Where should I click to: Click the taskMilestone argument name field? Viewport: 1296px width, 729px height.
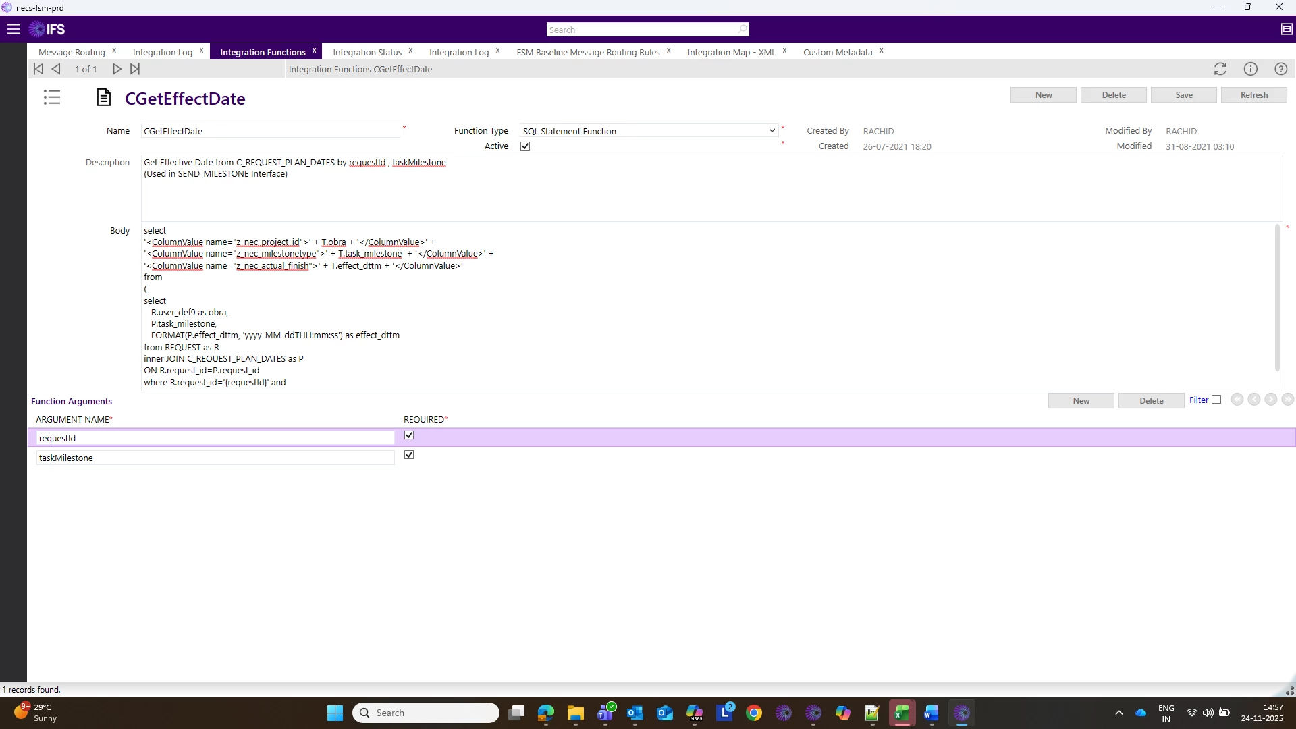click(x=215, y=458)
